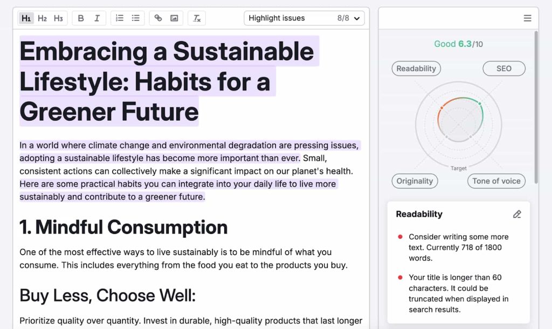552x329 pixels.
Task: Apply Heading 1 format
Action: click(x=26, y=18)
